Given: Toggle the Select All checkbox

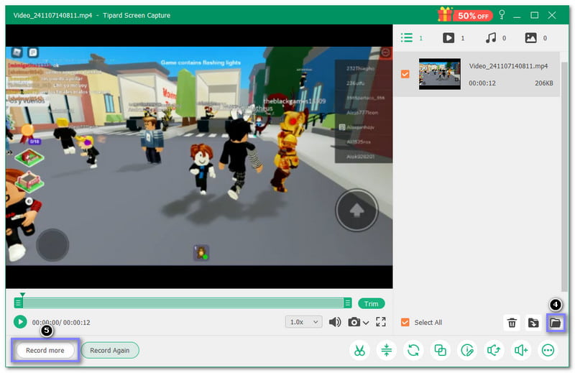Looking at the screenshot, I should (x=405, y=322).
